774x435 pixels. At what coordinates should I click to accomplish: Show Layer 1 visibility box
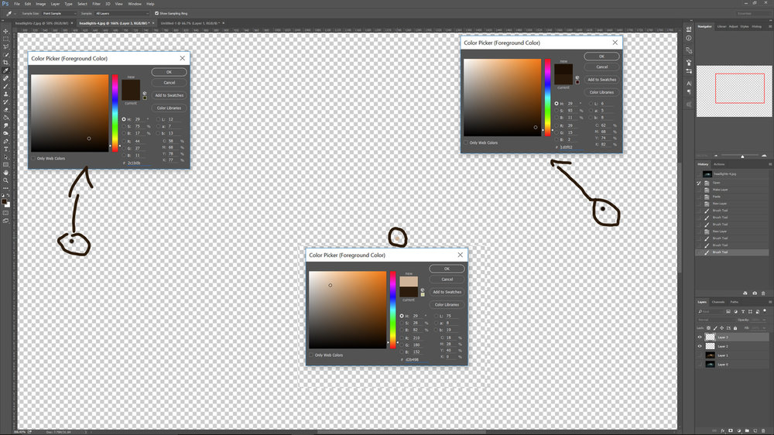click(x=700, y=355)
